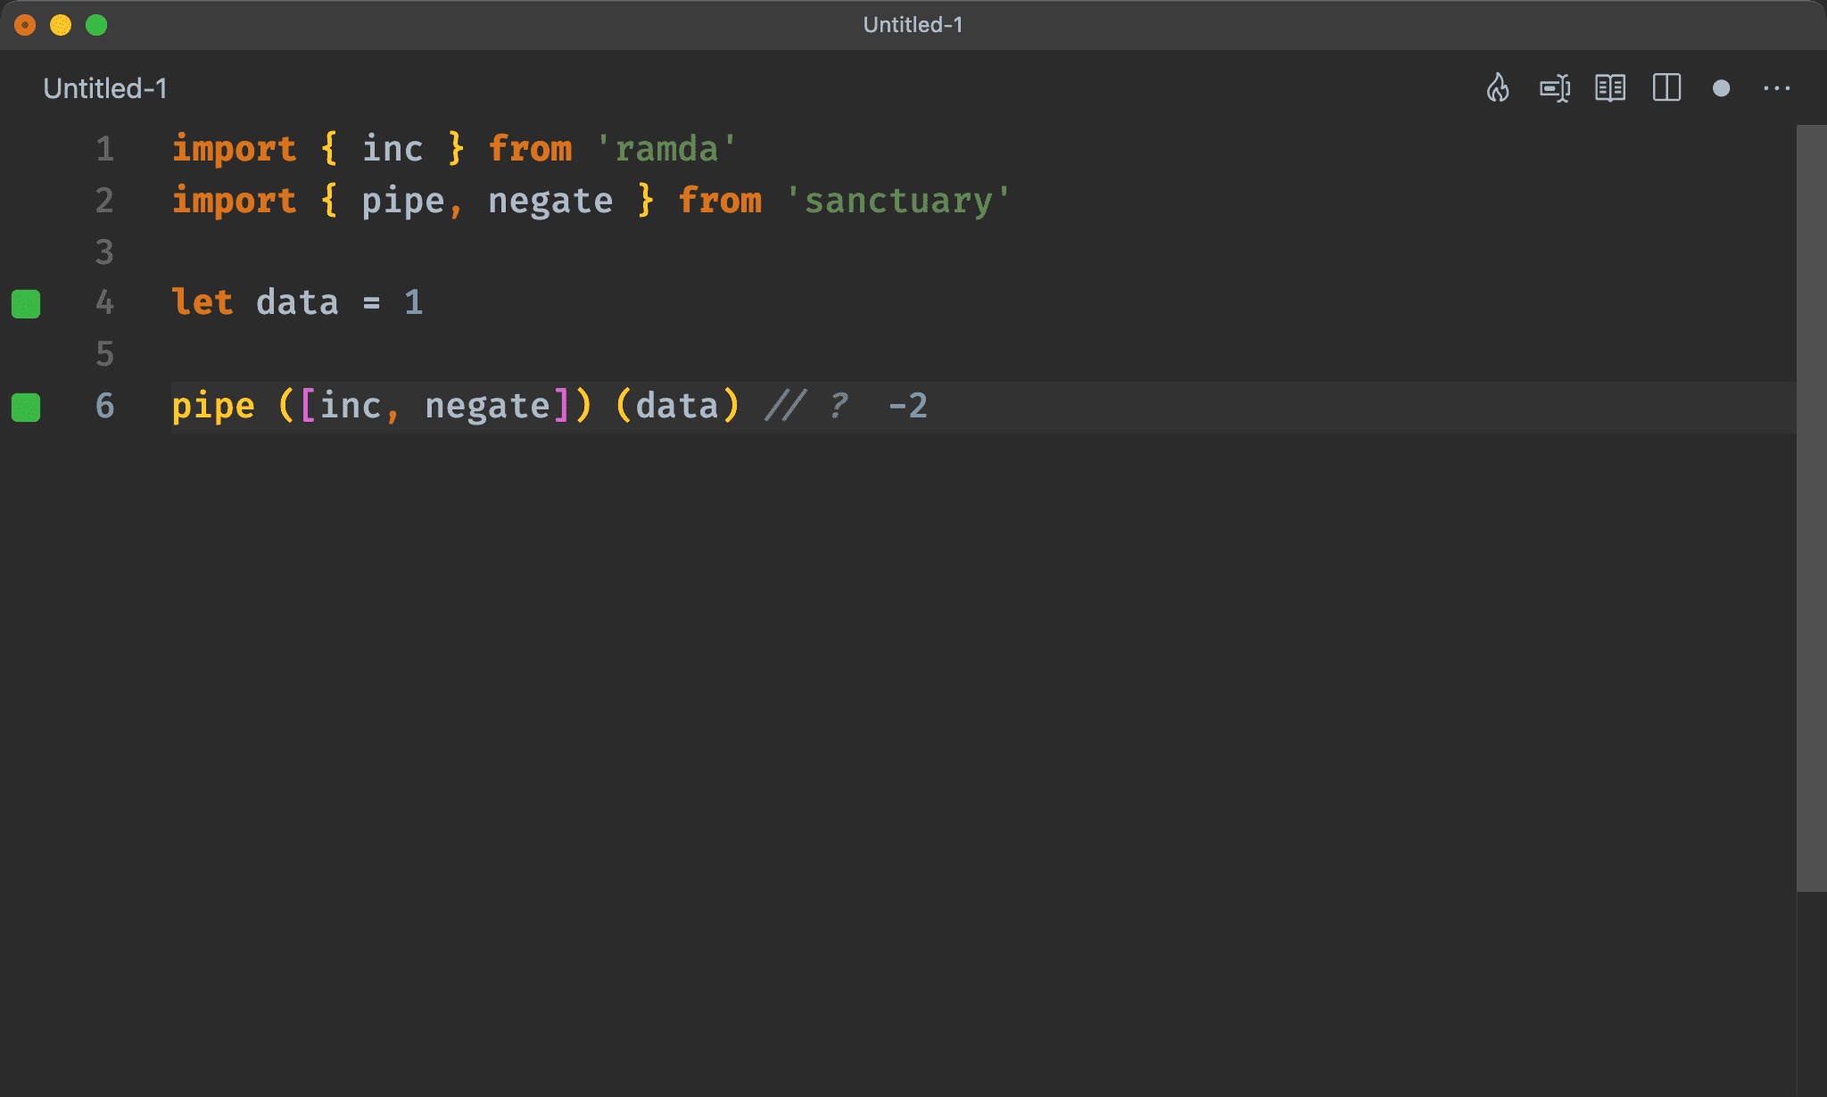Click the green breakpoint on line 4

pos(28,301)
